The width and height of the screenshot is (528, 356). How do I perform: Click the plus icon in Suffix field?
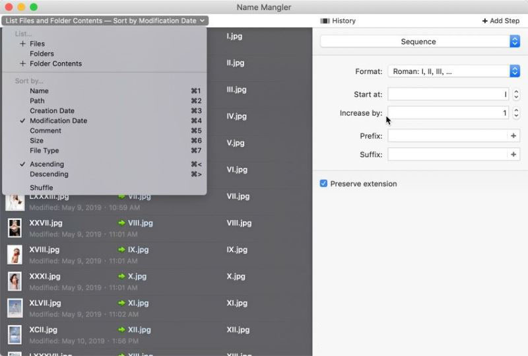tap(513, 155)
